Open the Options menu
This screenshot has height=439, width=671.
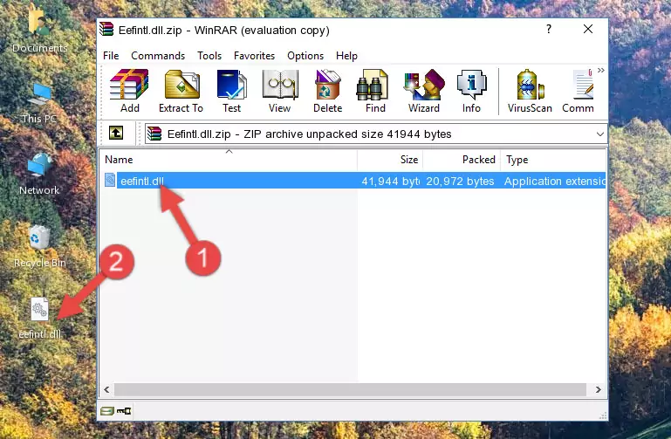coord(305,56)
